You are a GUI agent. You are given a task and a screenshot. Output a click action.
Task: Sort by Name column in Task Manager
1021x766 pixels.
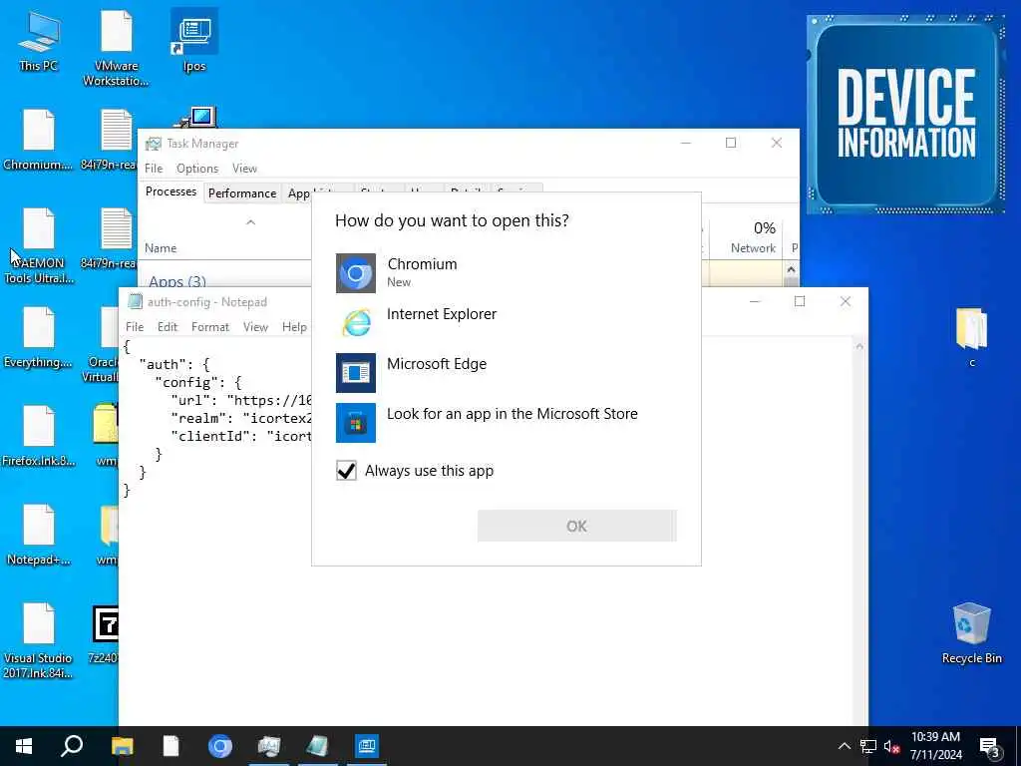(x=161, y=248)
